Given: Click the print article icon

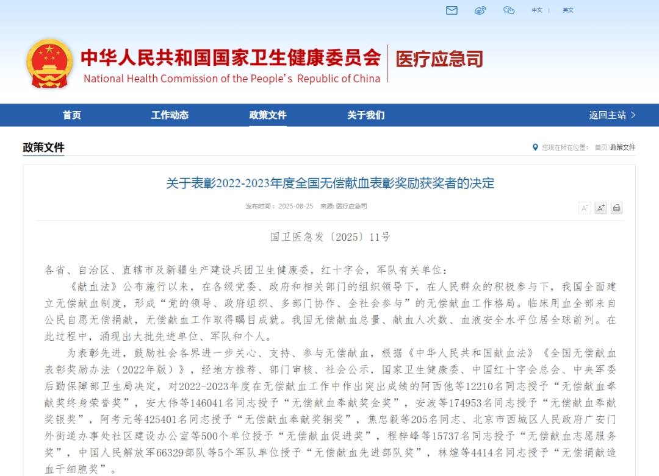Looking at the screenshot, I should pos(616,208).
